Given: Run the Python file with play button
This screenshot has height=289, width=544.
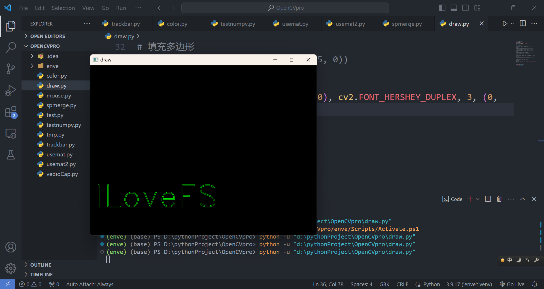Looking at the screenshot, I should coord(505,24).
